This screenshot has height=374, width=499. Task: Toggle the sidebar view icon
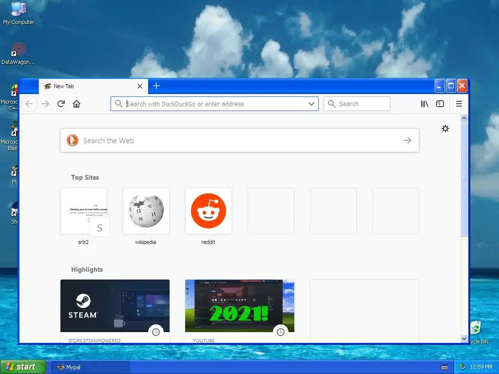pyautogui.click(x=440, y=104)
